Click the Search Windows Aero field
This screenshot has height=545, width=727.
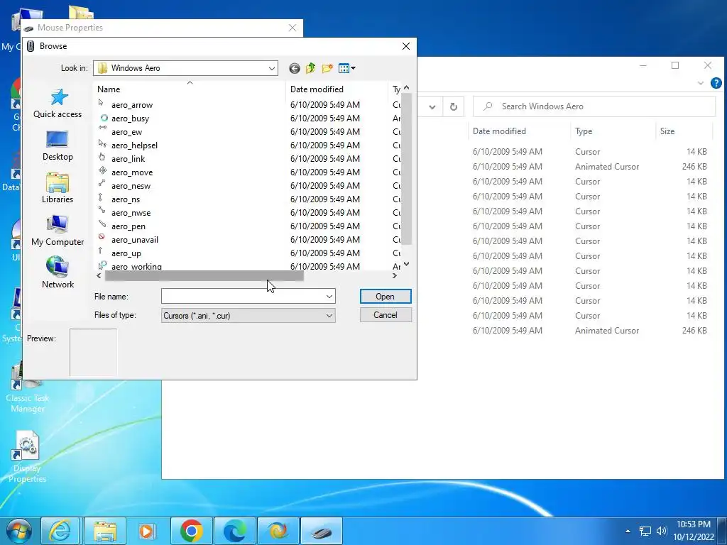[x=594, y=106]
